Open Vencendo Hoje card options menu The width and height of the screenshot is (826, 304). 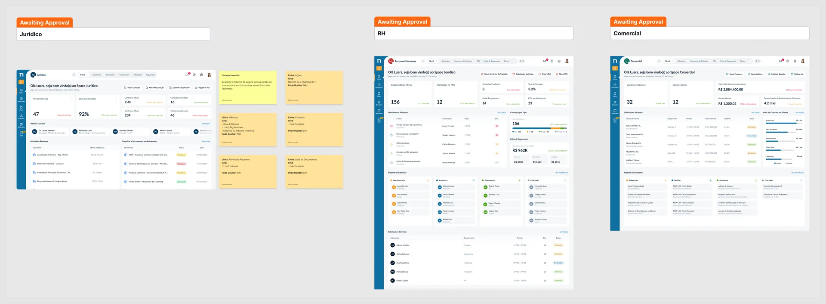(71, 99)
